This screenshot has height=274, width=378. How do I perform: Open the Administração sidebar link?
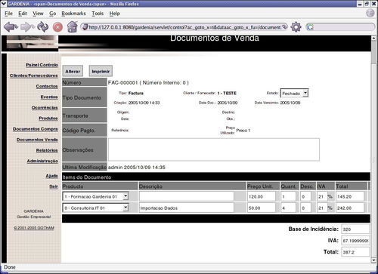tap(42, 161)
